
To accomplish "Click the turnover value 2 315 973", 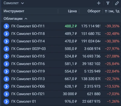I will coord(92,86).
